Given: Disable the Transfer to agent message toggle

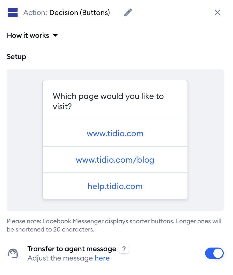Looking at the screenshot, I should point(214,253).
